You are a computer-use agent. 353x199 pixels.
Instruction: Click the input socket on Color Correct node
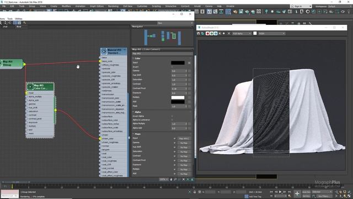[26, 93]
